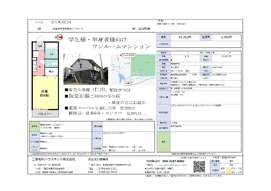Screen dimensions: 271x191
Task: Click the バルコニー balcony area
Action: tap(45, 114)
